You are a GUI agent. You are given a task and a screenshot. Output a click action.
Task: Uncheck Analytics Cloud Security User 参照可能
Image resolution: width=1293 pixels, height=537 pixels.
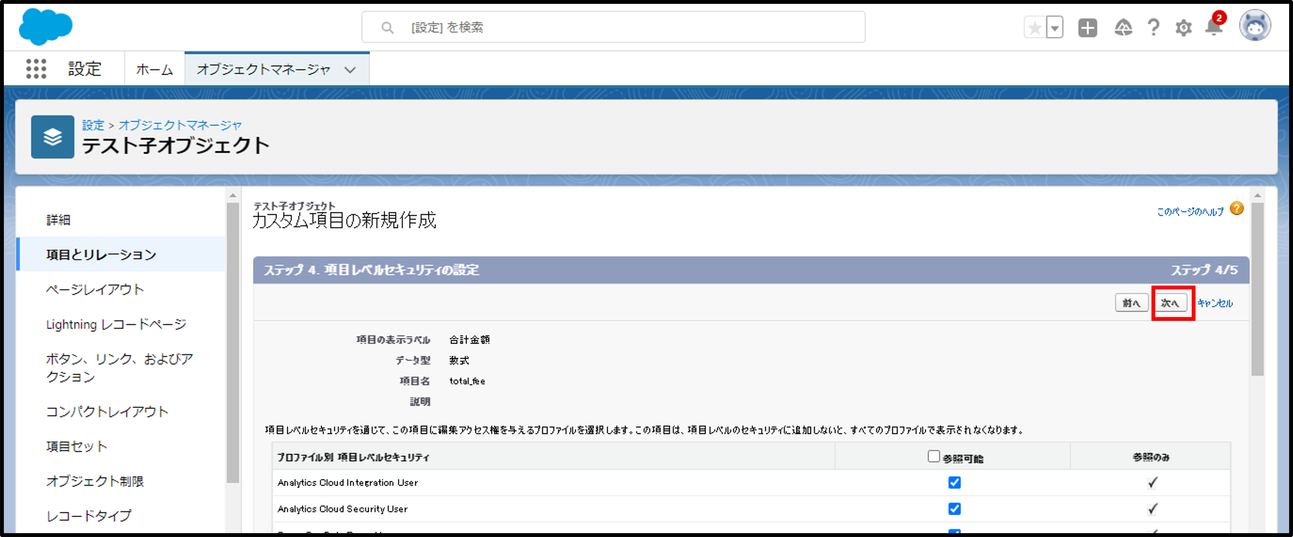point(954,509)
